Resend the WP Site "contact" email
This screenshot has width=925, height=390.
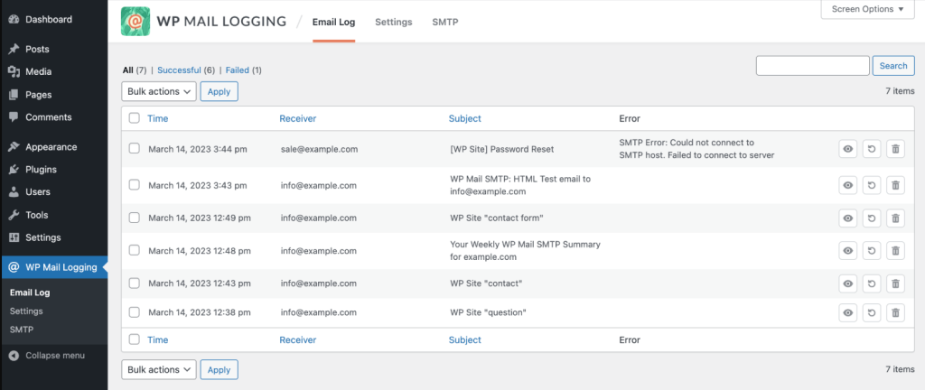872,283
